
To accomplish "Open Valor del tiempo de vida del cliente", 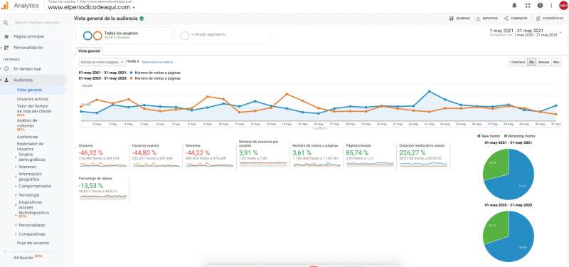I will point(34,109).
